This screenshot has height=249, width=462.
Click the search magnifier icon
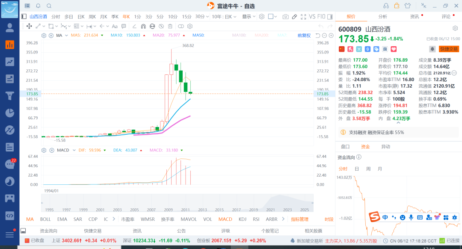point(49,6)
